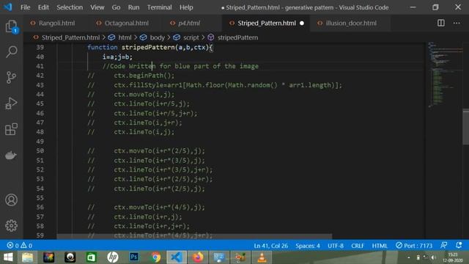
Task: Open the Search view in activity bar
Action: (x=12, y=52)
